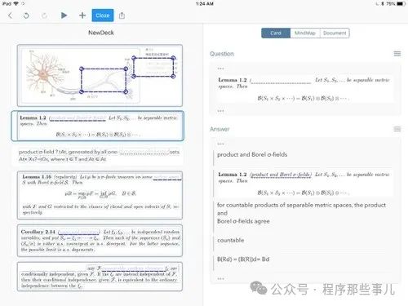
Task: Select the product σ-field text card
Action: pos(99,156)
